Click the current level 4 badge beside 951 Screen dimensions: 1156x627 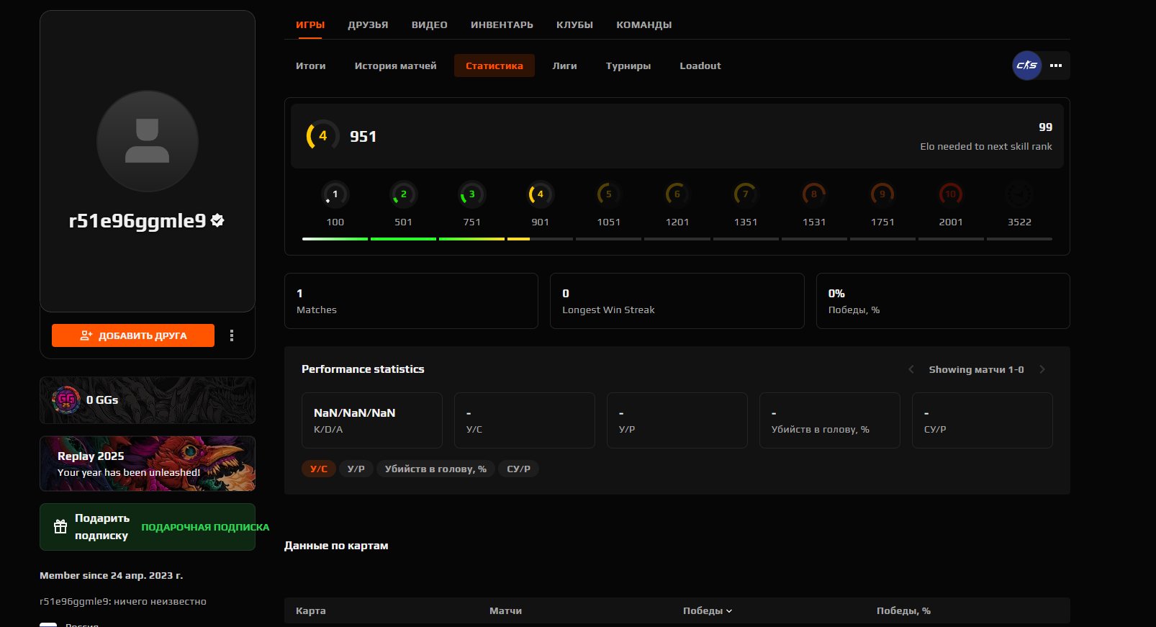tap(322, 136)
